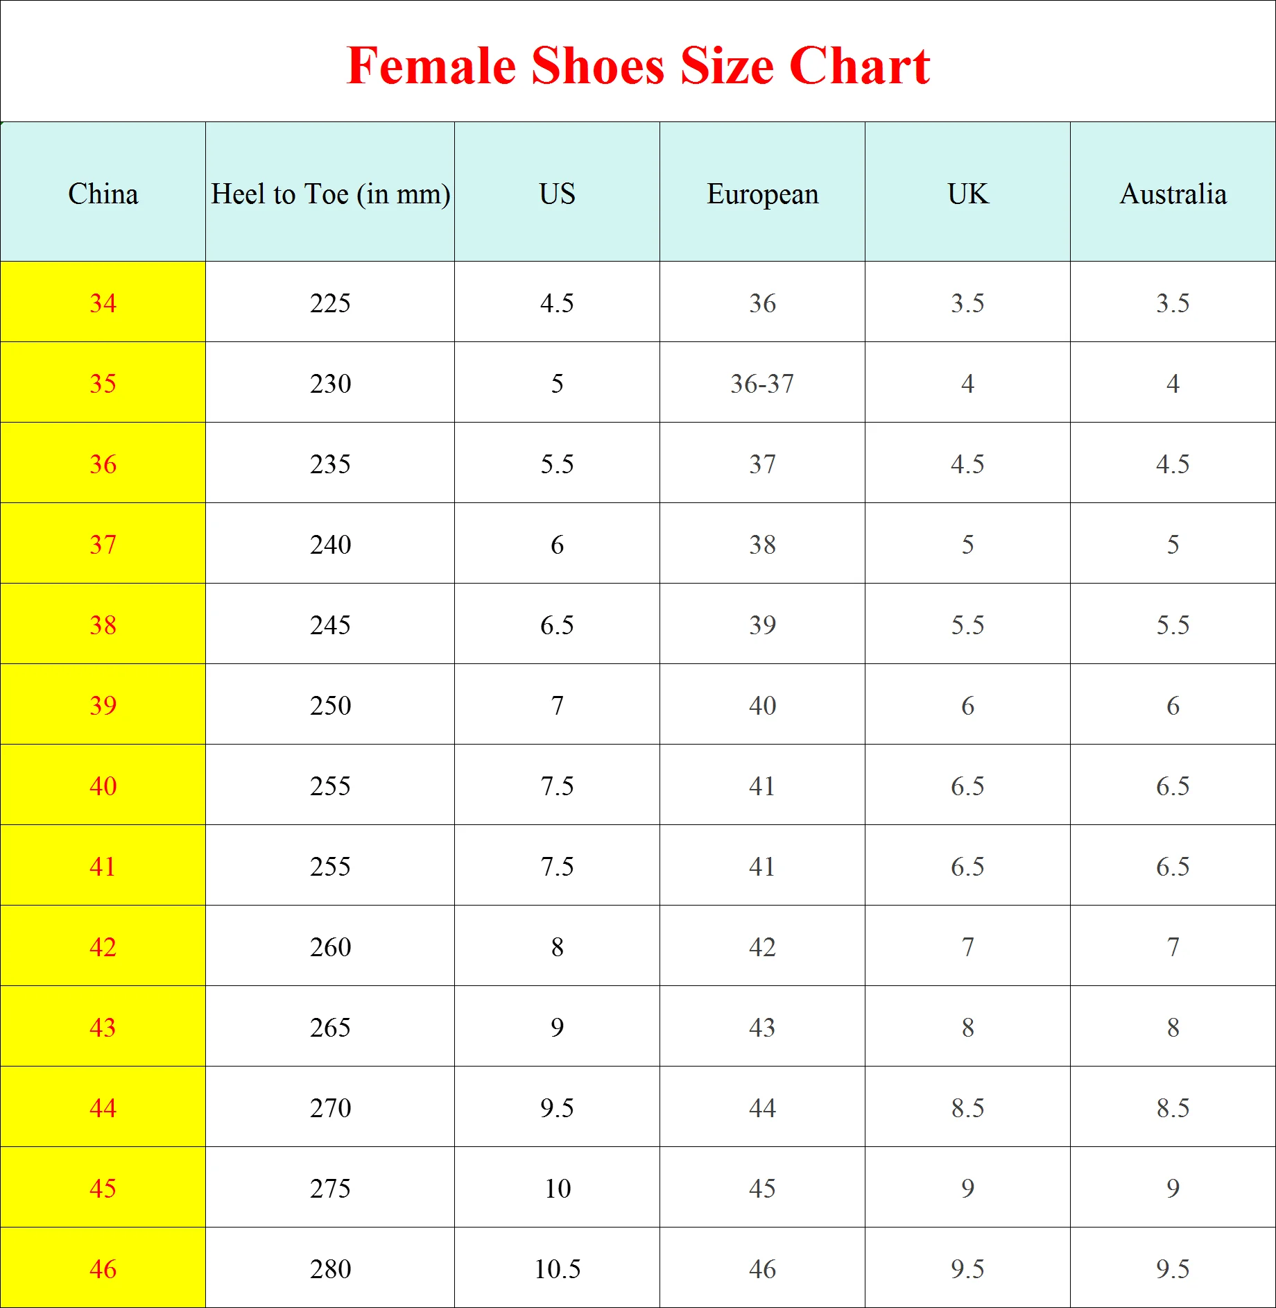
Task: Click the 280 heel to toe cell
Action: (x=330, y=1268)
